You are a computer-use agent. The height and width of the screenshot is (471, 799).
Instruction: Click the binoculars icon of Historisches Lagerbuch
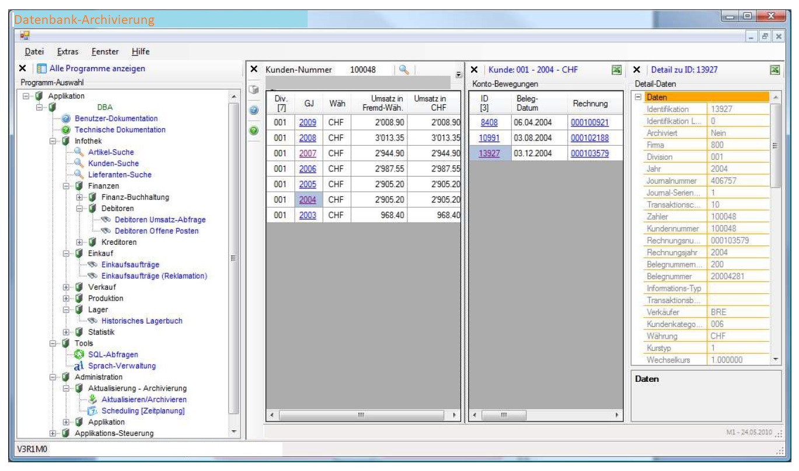[x=93, y=321]
